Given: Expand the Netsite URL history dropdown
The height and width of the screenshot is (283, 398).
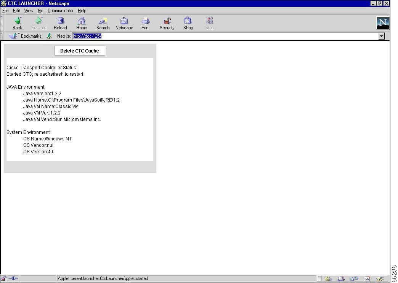Looking at the screenshot, I should [382, 36].
